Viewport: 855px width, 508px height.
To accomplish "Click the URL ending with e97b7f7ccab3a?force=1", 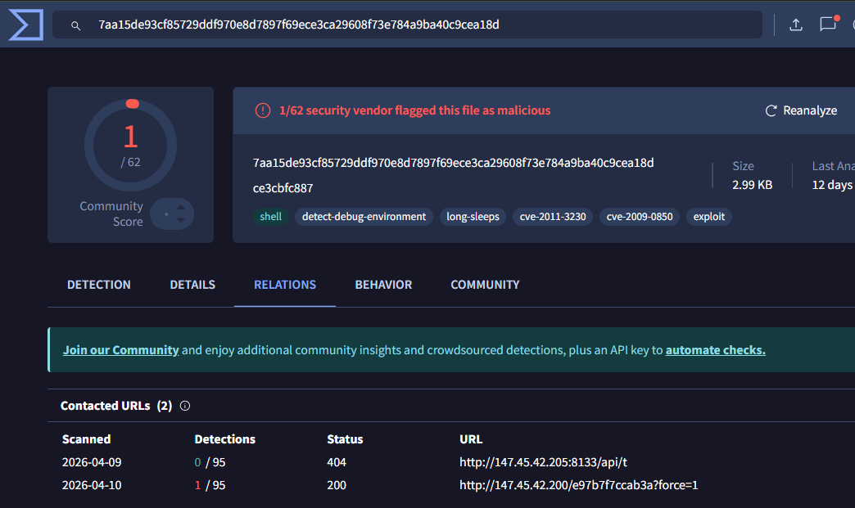I will tap(578, 485).
